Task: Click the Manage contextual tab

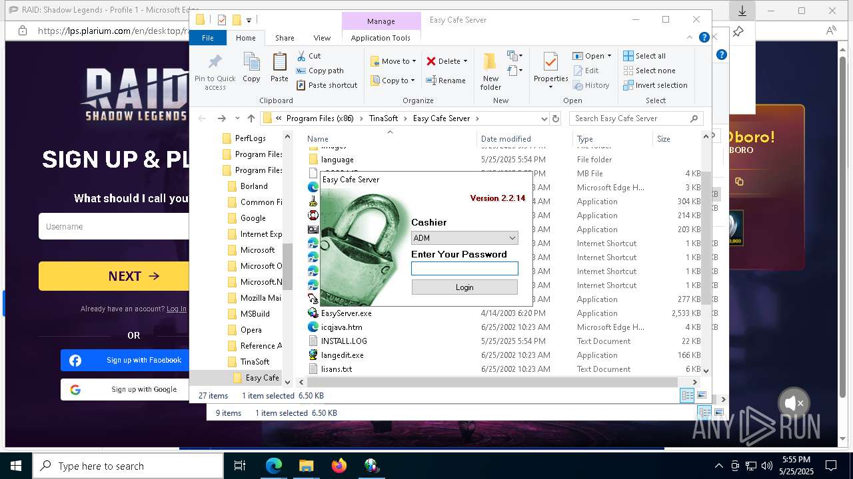Action: click(381, 21)
